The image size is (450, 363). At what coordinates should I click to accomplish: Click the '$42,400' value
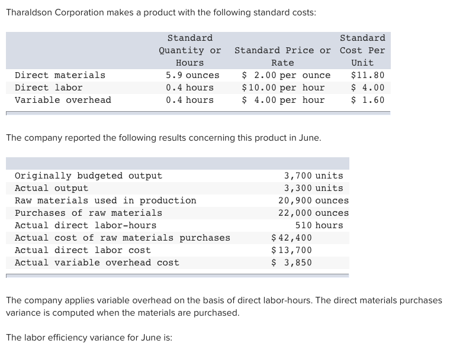tap(291, 238)
